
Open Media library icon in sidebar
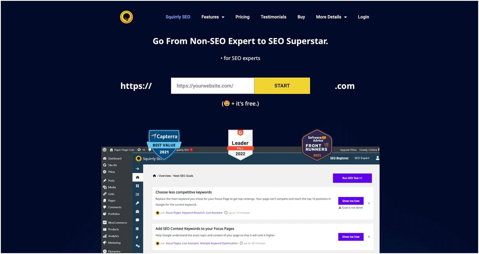(x=105, y=187)
